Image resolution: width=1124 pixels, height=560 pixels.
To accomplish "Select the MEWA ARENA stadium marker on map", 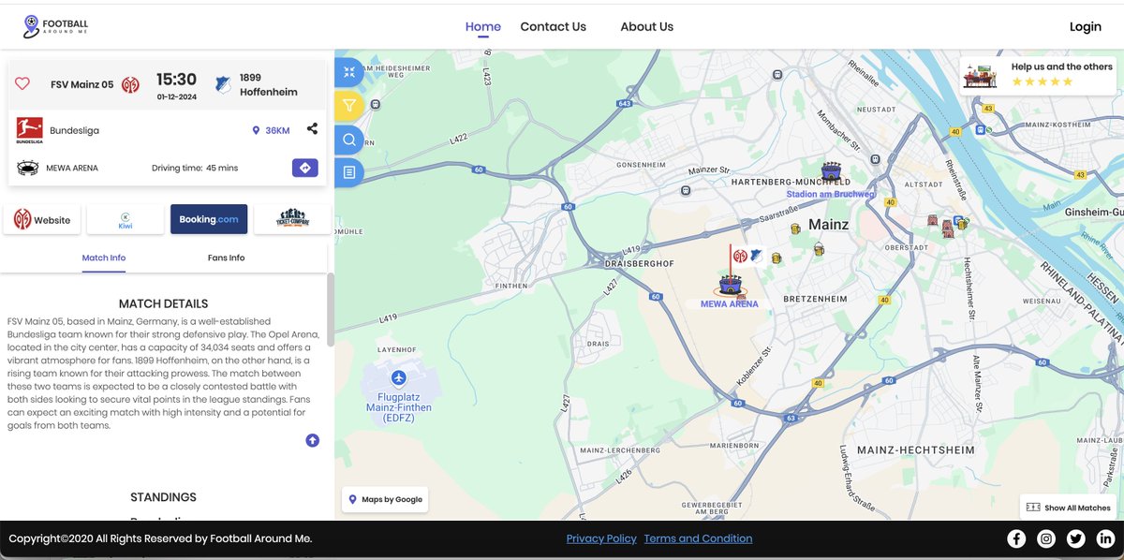I will point(730,286).
